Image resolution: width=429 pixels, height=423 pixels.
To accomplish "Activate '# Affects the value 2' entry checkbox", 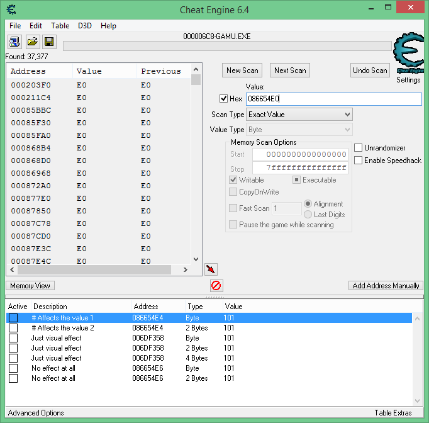I will pyautogui.click(x=13, y=328).
